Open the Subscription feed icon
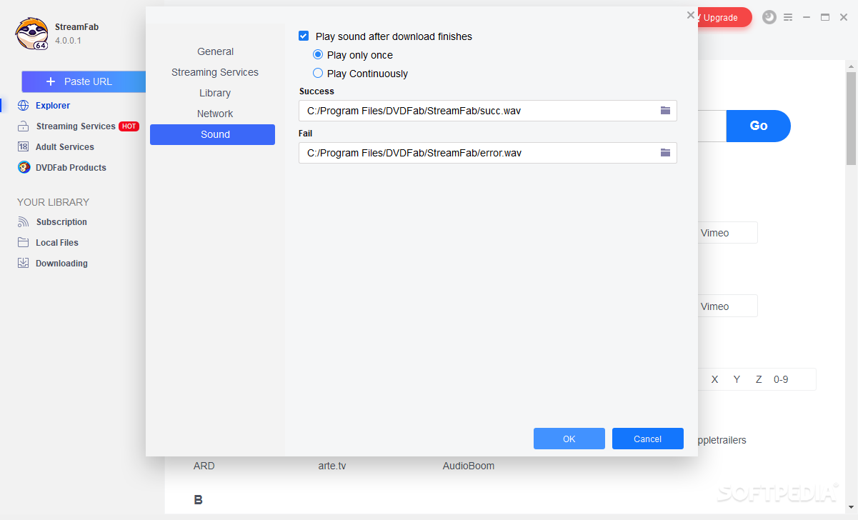The width and height of the screenshot is (858, 520). [x=24, y=222]
